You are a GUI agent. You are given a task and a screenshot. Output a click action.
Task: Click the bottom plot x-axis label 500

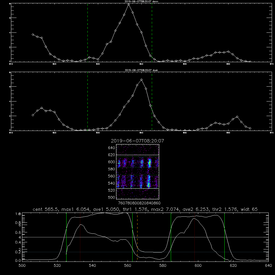click(x=22, y=266)
